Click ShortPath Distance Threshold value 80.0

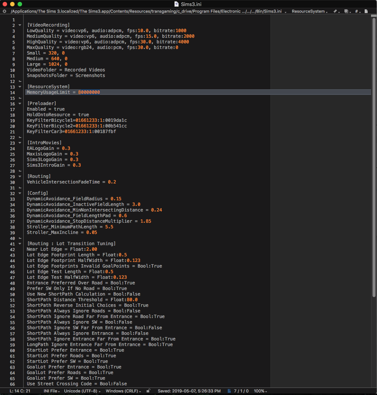pyautogui.click(x=132, y=300)
